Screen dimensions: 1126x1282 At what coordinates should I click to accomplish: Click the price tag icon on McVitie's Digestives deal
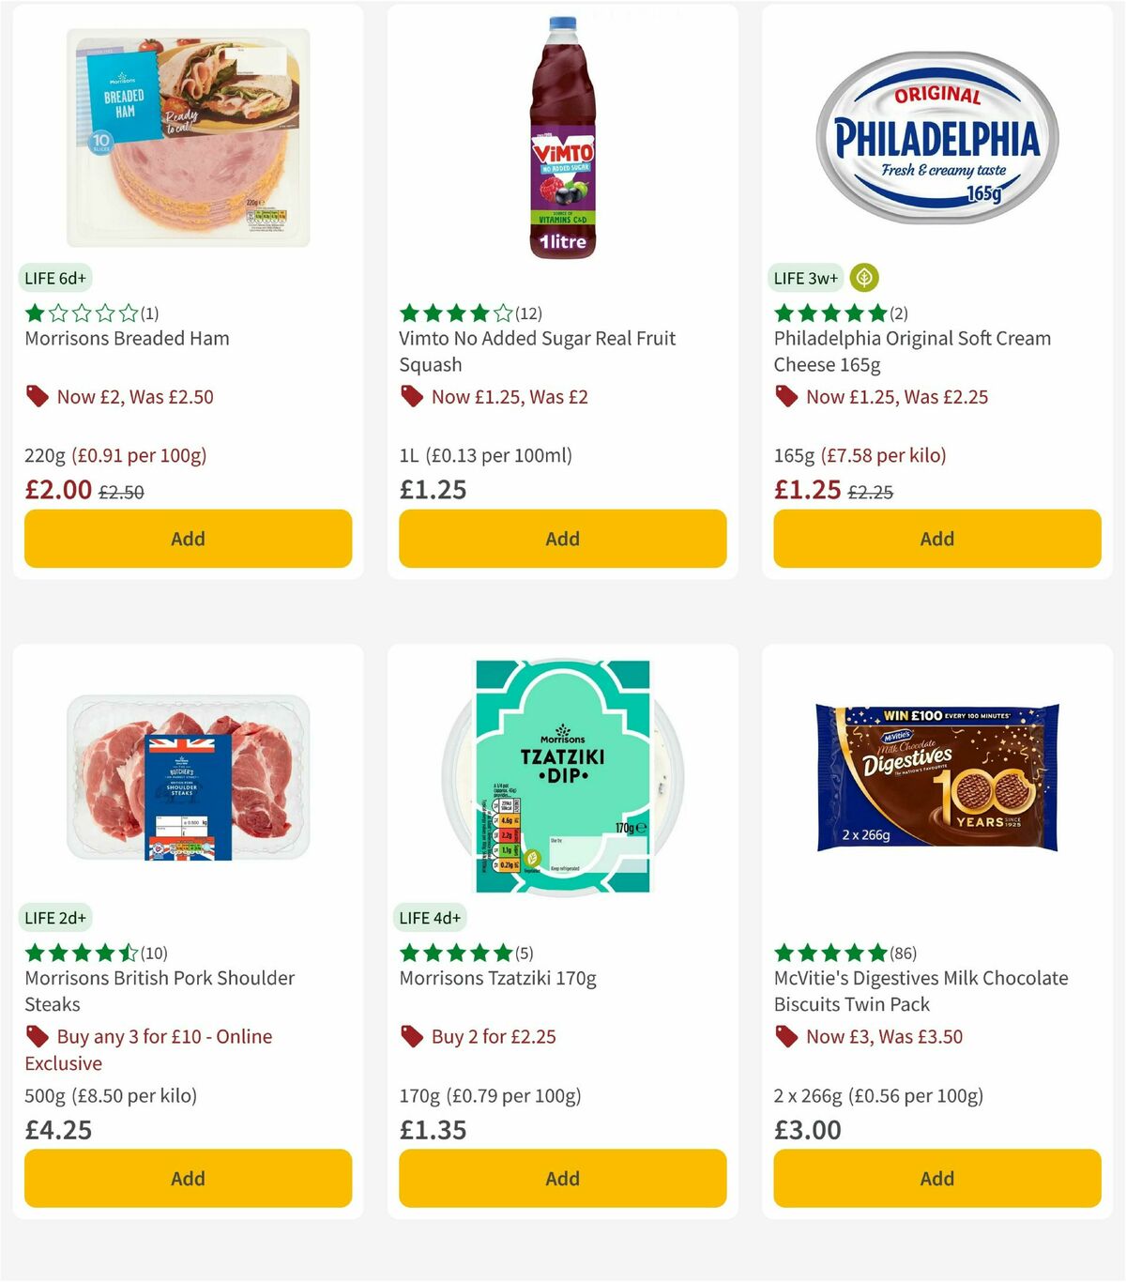(x=786, y=1036)
